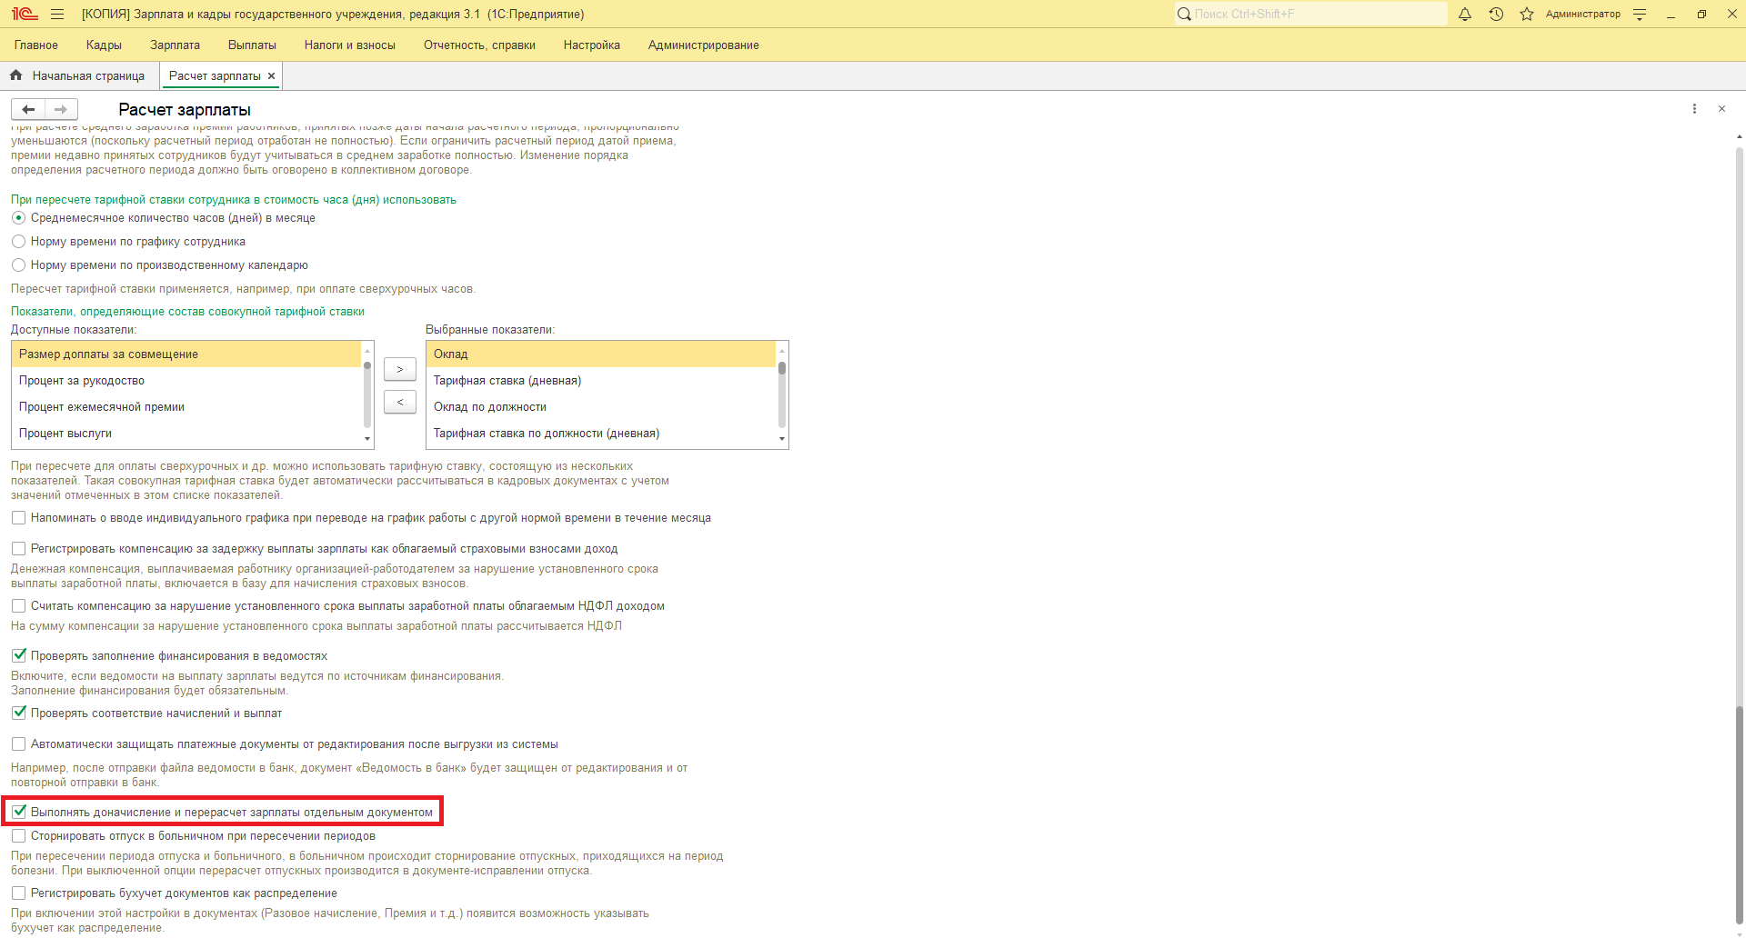Enable Регистрировать компенсацию за задержку выплаты
This screenshot has height=938, width=1746.
[18, 549]
